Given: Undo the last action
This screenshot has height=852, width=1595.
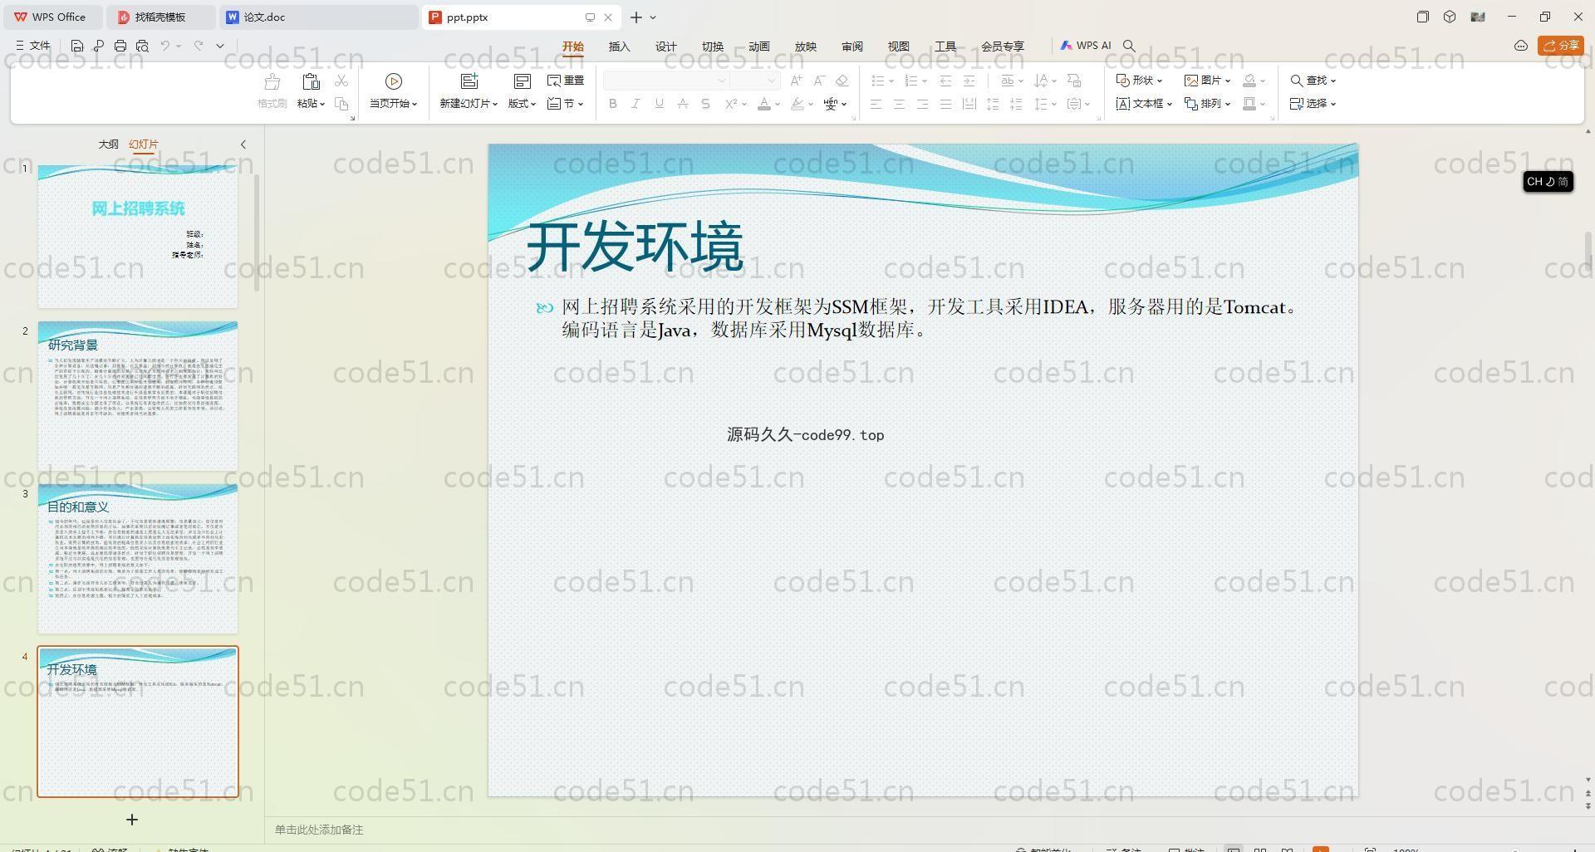Looking at the screenshot, I should point(165,46).
